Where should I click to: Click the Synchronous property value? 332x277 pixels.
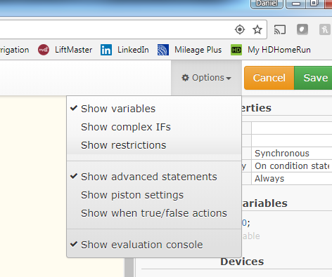pyautogui.click(x=282, y=154)
